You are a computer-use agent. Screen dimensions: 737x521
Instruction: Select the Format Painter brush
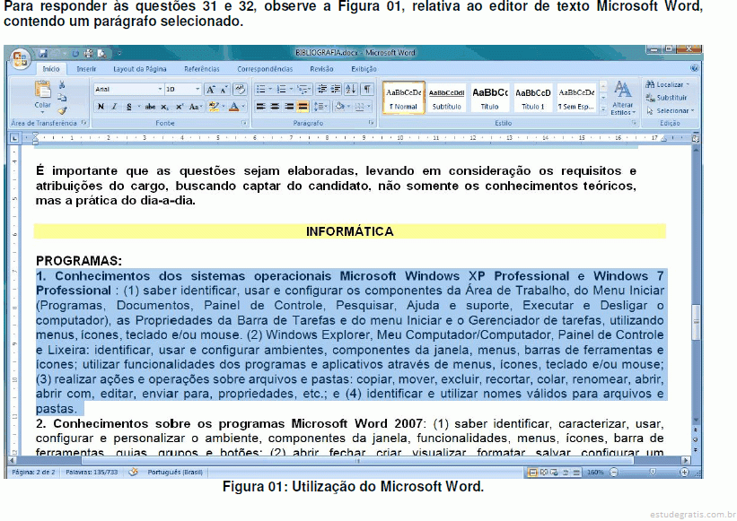(63, 110)
